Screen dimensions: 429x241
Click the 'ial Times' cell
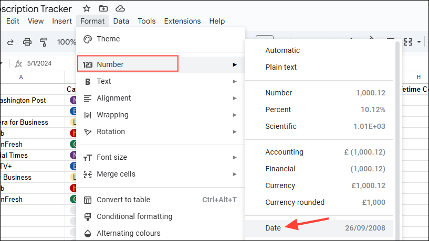32,155
